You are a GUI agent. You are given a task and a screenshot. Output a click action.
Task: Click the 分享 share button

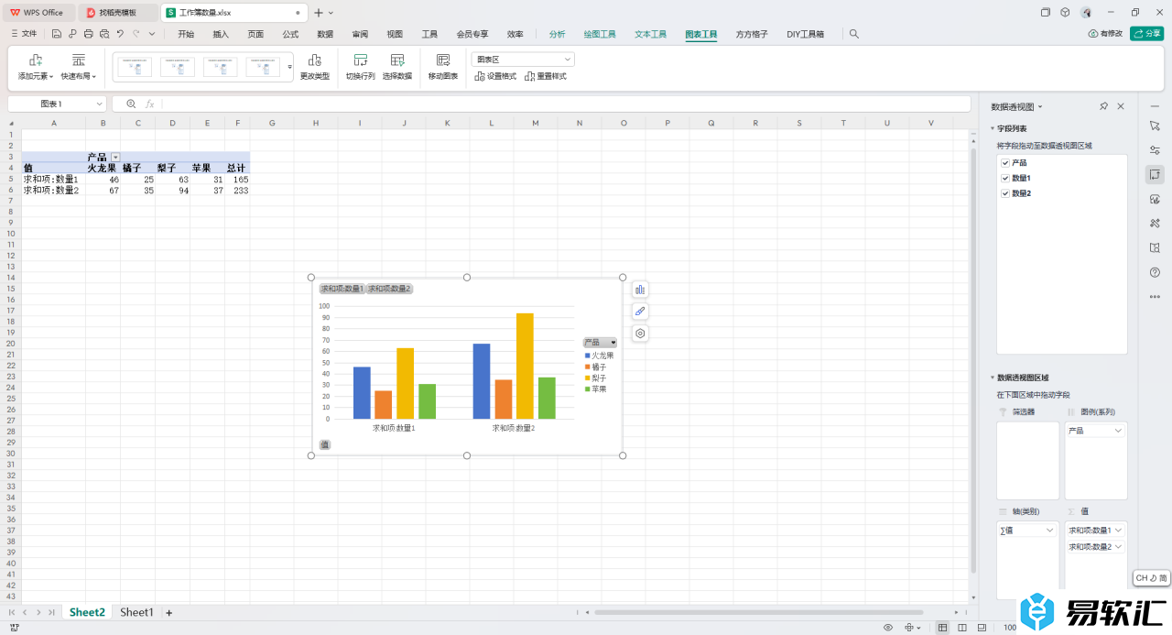(1147, 34)
